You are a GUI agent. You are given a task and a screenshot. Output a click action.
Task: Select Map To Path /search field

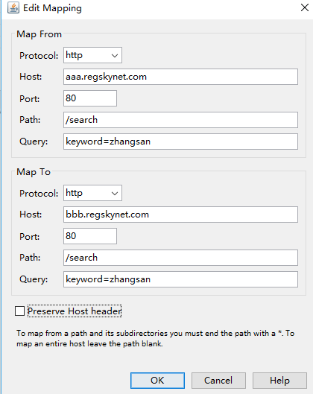pos(180,258)
